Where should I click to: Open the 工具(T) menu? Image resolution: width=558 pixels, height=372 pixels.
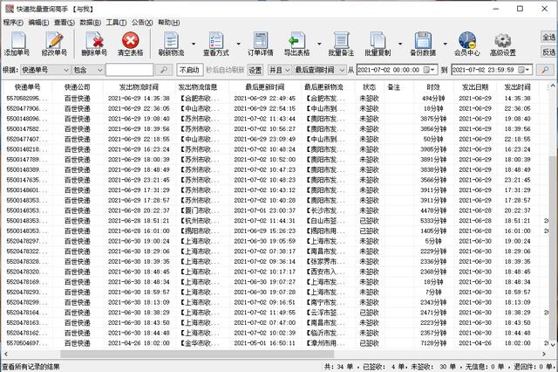coord(116,23)
